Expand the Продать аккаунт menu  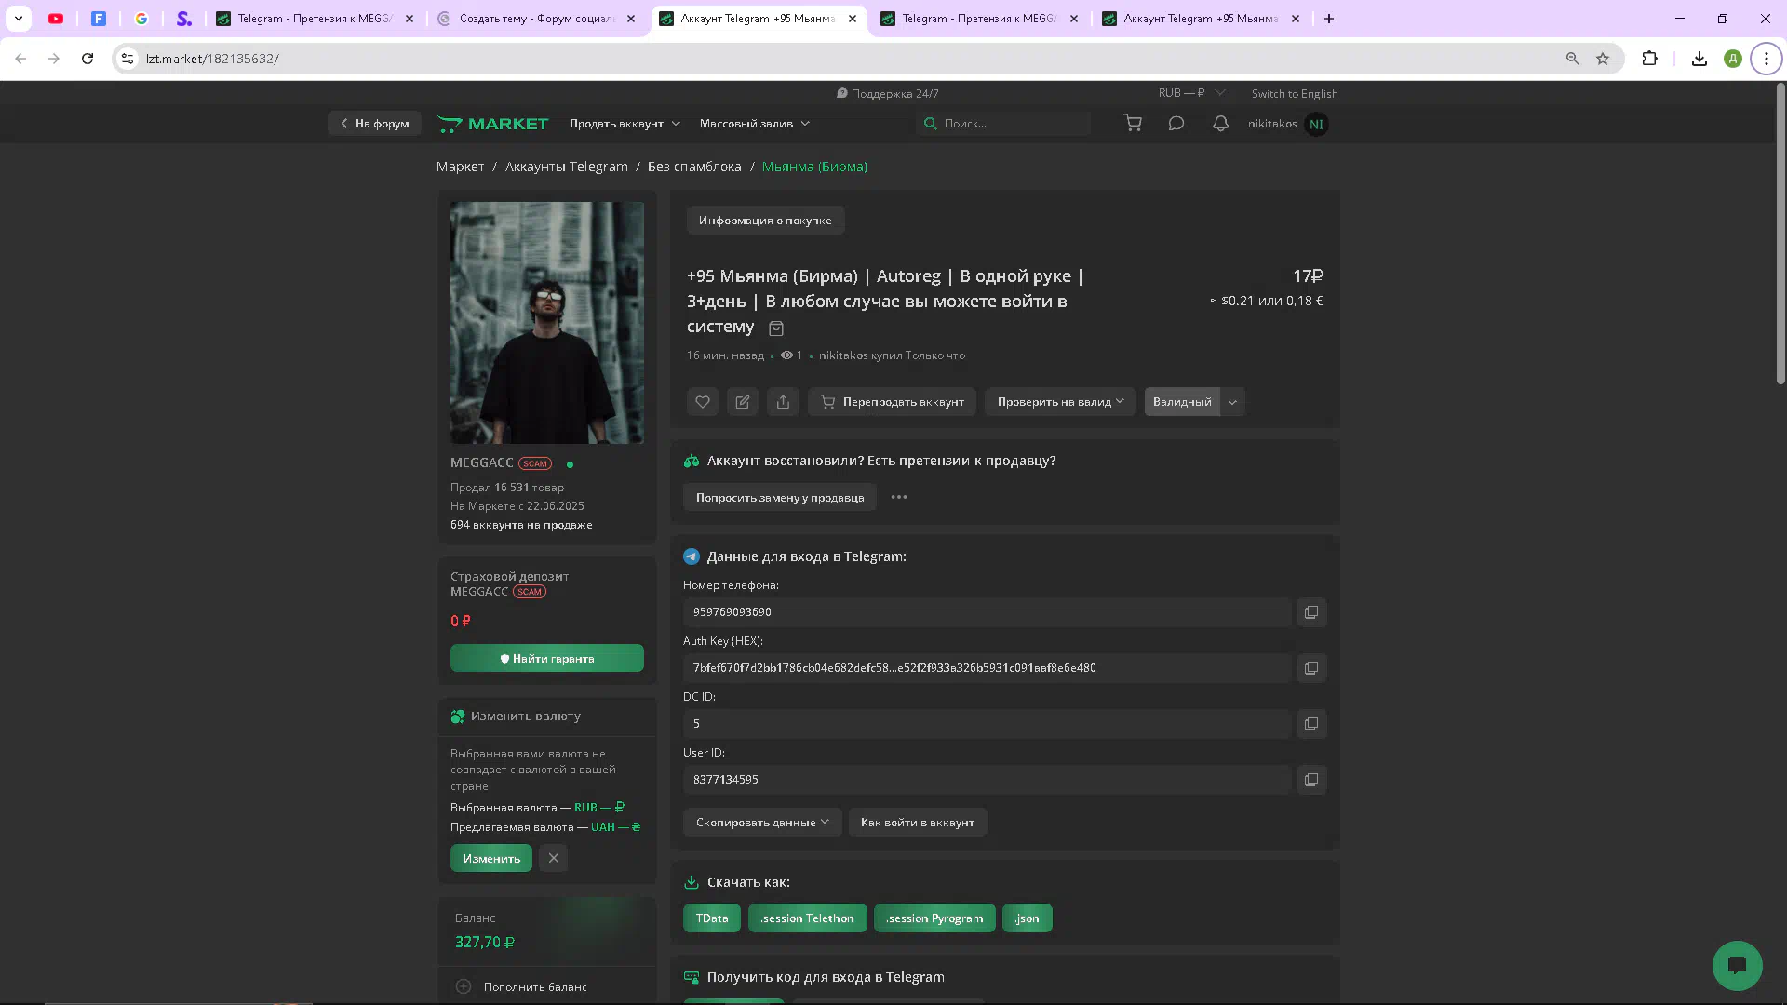pyautogui.click(x=625, y=123)
